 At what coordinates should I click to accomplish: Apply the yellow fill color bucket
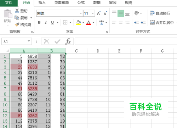click(78, 22)
